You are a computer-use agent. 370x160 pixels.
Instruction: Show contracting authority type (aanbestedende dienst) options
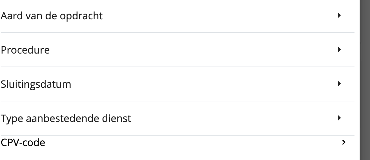click(171, 118)
